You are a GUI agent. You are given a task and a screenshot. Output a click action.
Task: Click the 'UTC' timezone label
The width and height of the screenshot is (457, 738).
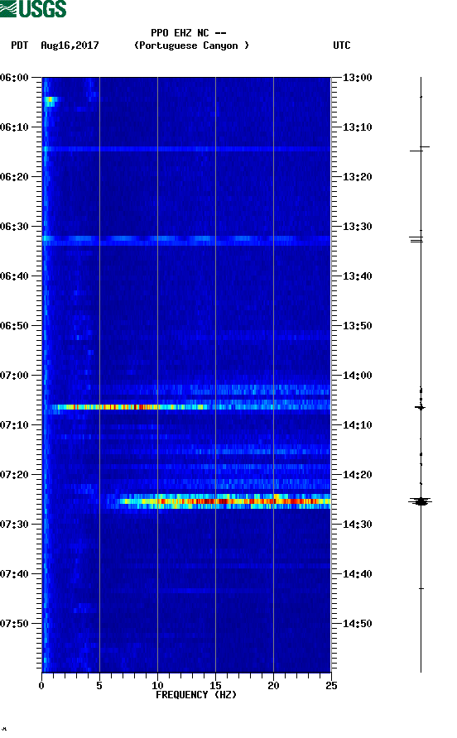(342, 46)
